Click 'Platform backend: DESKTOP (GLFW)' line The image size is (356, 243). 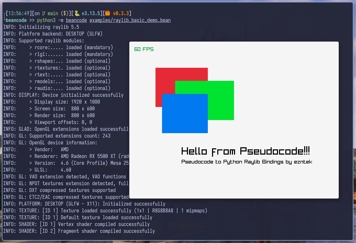pos(53,34)
